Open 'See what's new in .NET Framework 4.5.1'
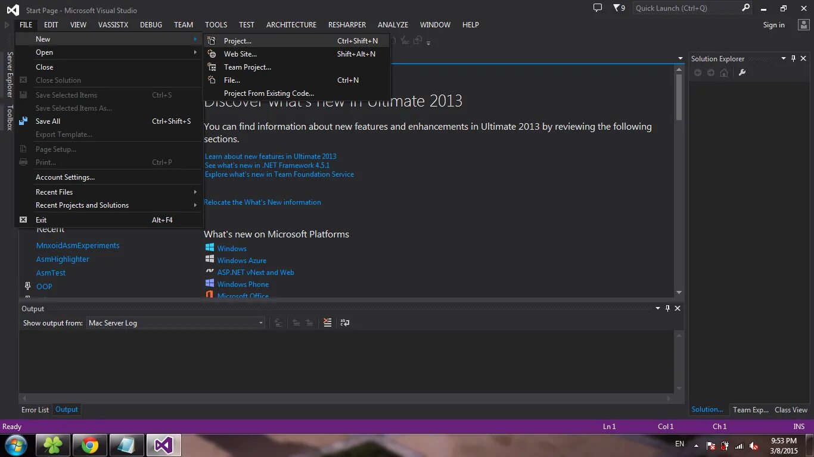 coord(267,165)
